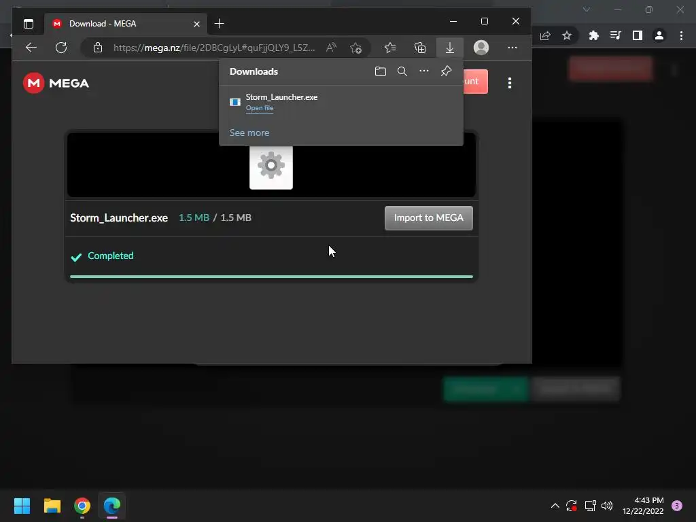Click the Storm_Launcher.exe file name on MEGA page

119,217
